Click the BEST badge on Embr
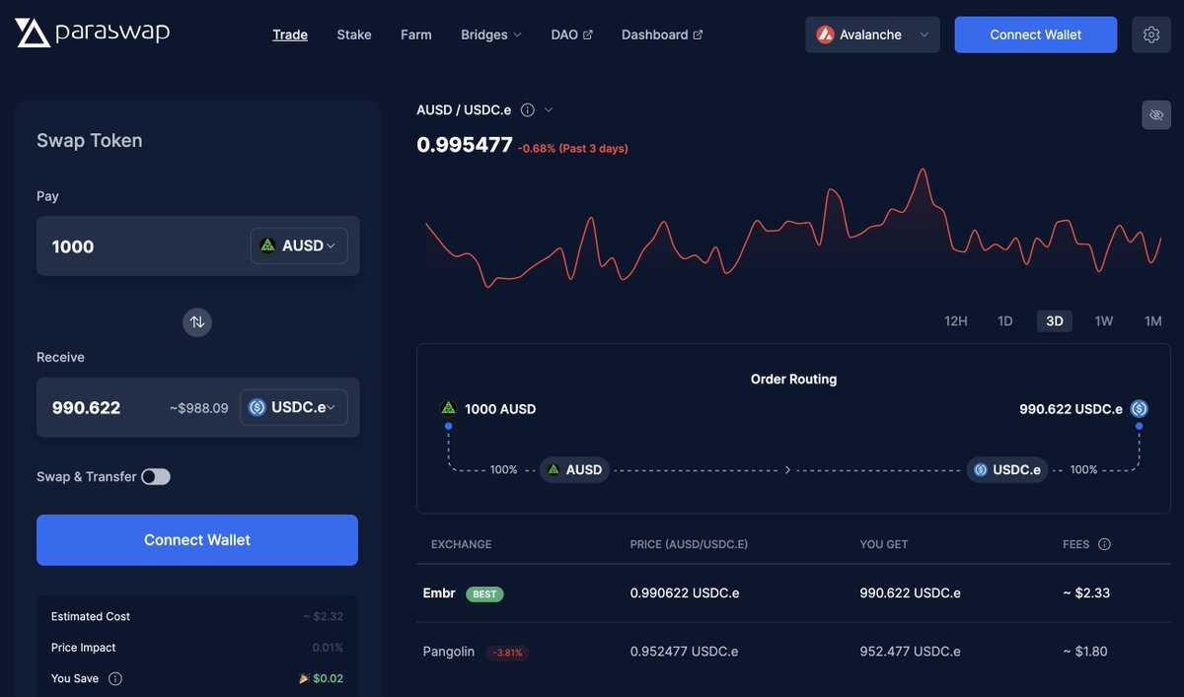The height and width of the screenshot is (697, 1184). 484,594
